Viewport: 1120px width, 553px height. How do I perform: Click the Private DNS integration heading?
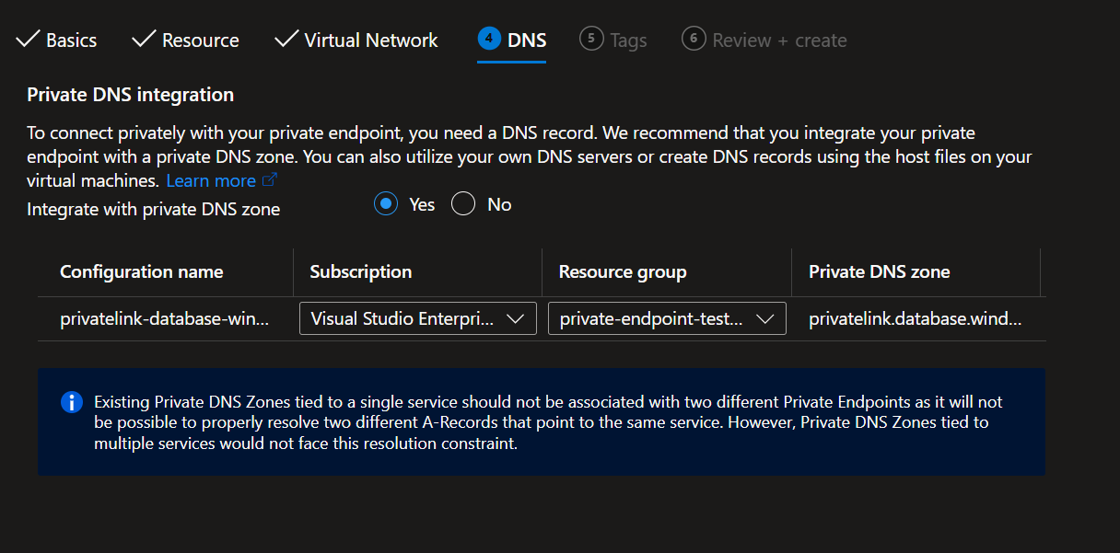click(131, 95)
